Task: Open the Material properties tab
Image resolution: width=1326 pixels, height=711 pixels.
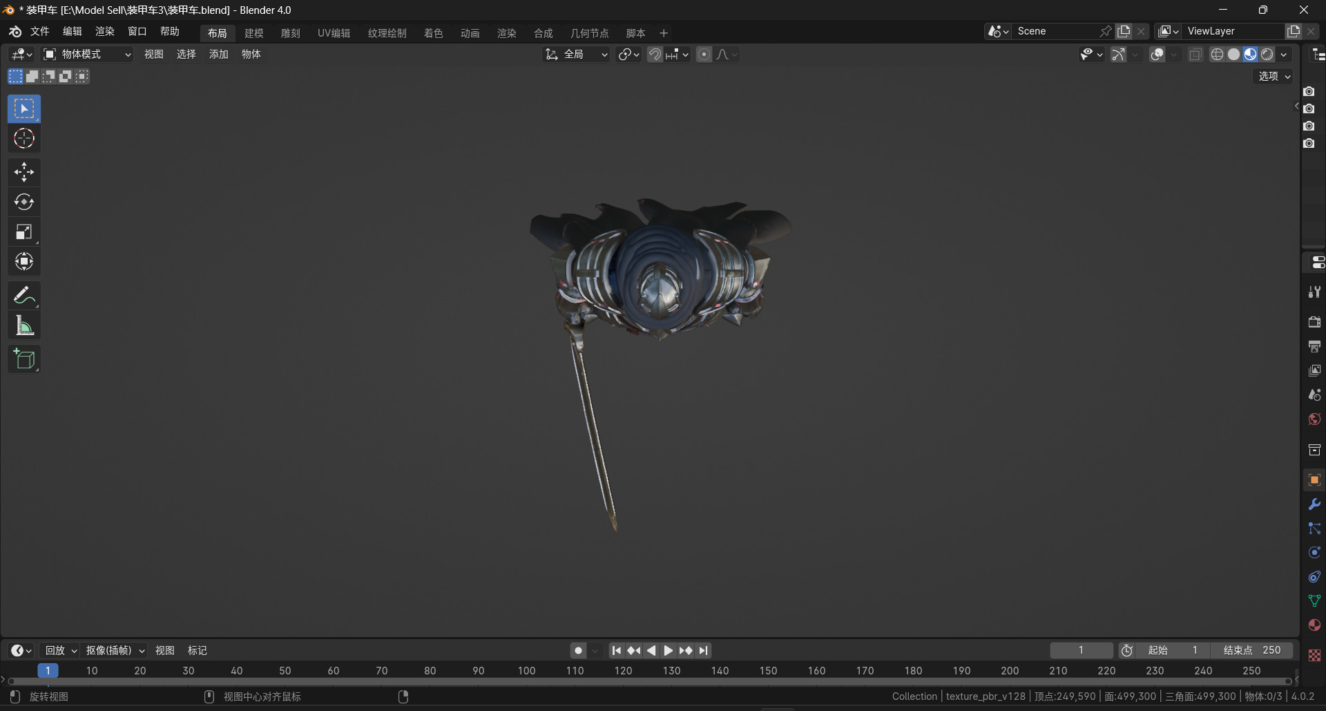Action: pyautogui.click(x=1314, y=625)
